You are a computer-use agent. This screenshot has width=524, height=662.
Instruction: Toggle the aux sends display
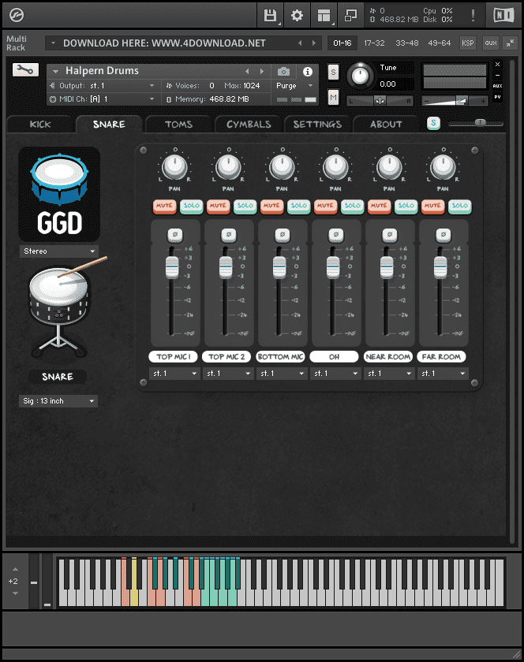491,43
